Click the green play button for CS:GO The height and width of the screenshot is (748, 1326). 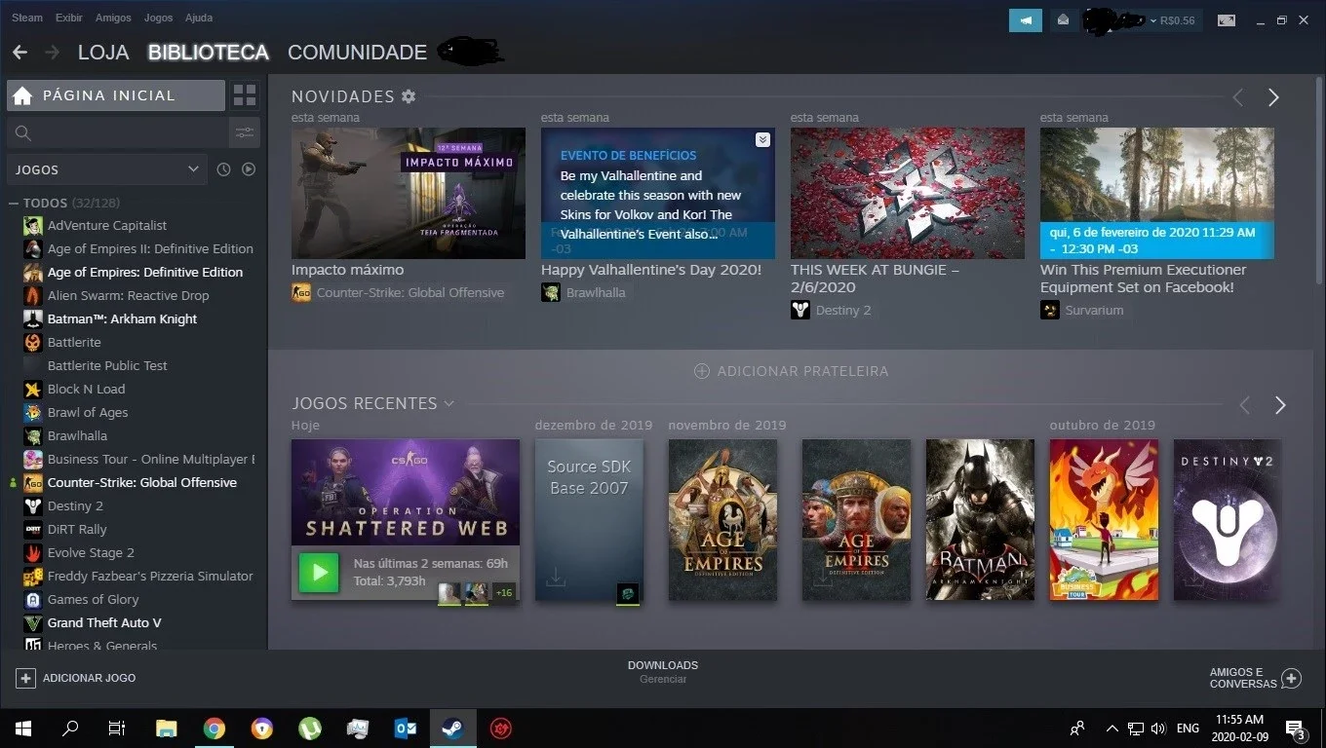[319, 573]
